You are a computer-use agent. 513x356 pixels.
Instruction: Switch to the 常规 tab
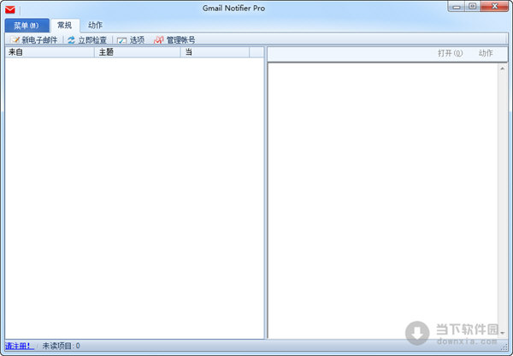(65, 25)
